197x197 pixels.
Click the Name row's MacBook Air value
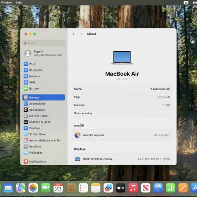click(x=160, y=89)
